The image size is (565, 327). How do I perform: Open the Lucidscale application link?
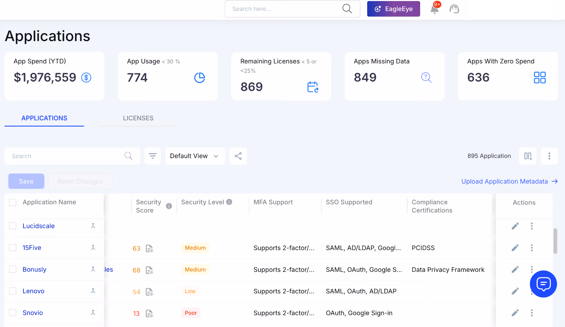39,226
